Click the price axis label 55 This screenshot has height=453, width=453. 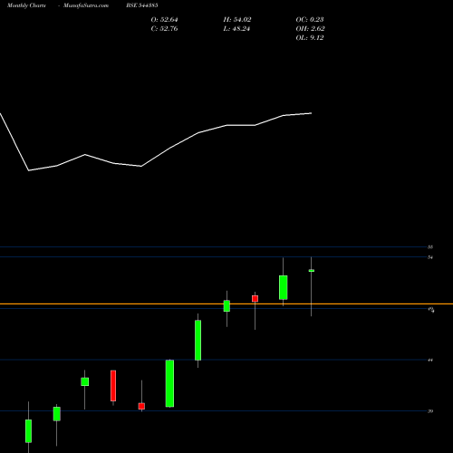pos(430,247)
